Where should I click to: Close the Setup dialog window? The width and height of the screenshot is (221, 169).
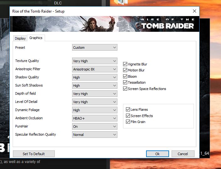(195, 11)
